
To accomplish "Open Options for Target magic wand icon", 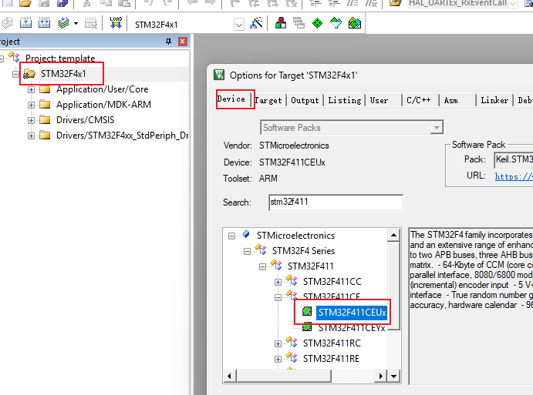I will click(256, 23).
